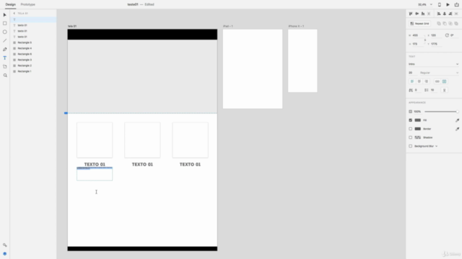Select the iPhone X – 1 artboard title

point(296,26)
